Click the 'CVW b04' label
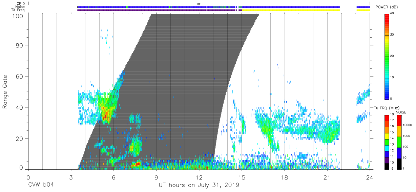 point(41,185)
